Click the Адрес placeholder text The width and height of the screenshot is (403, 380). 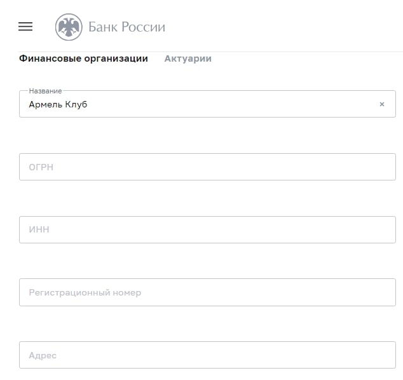43,355
